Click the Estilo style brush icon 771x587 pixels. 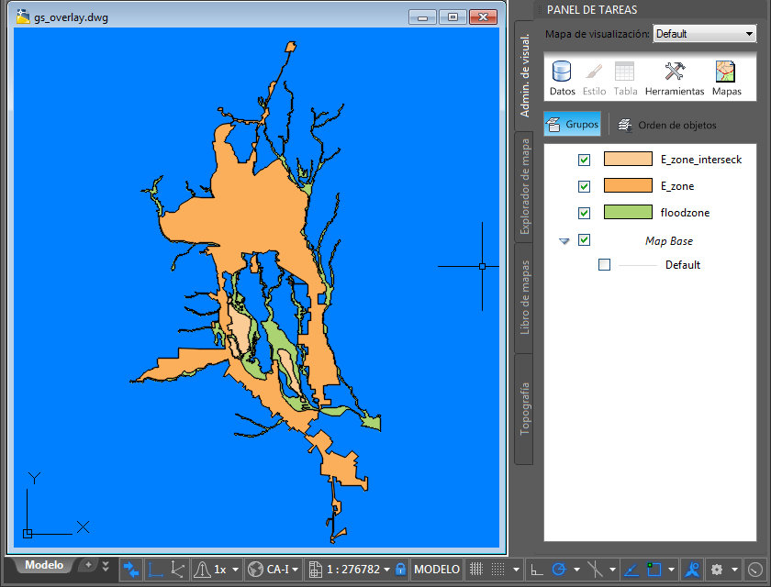tap(594, 72)
